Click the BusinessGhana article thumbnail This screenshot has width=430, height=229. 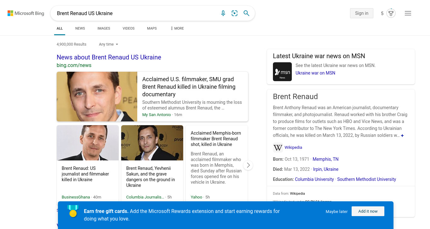pos(88,143)
